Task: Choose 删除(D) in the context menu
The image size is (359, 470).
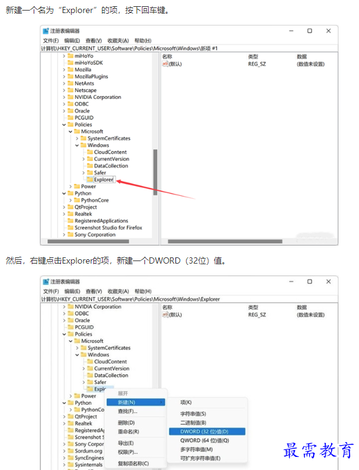Action: click(136, 423)
